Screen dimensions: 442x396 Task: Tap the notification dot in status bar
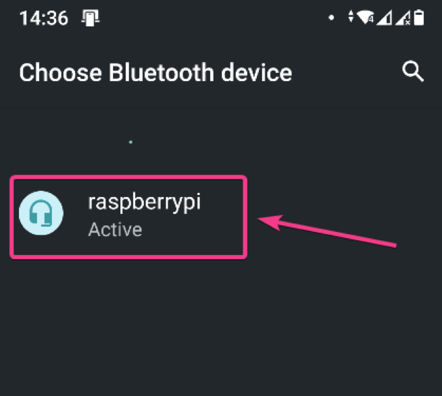[331, 18]
